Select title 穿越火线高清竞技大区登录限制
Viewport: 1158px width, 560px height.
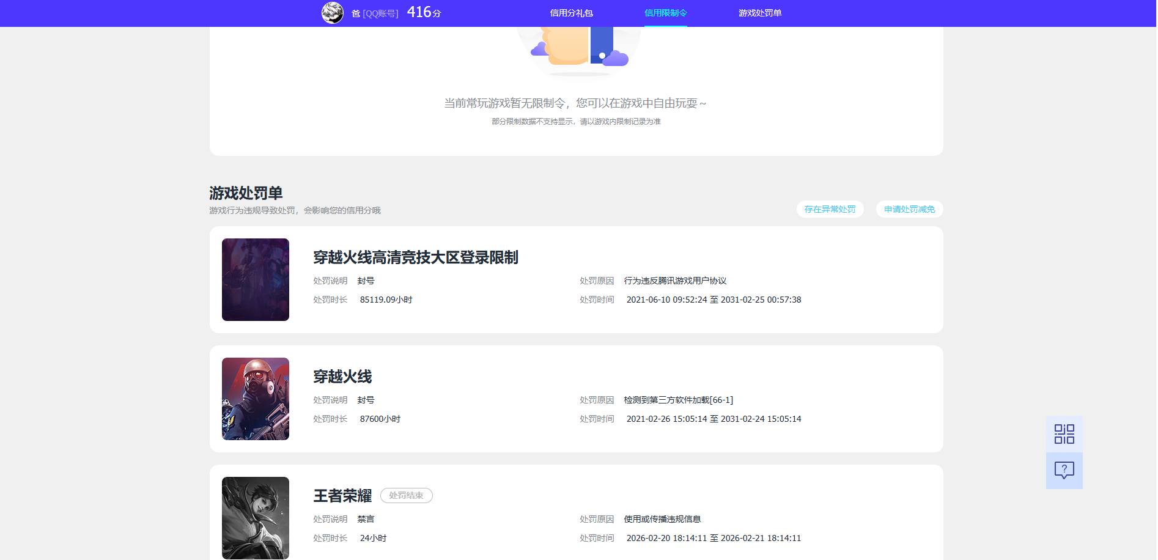[416, 257]
